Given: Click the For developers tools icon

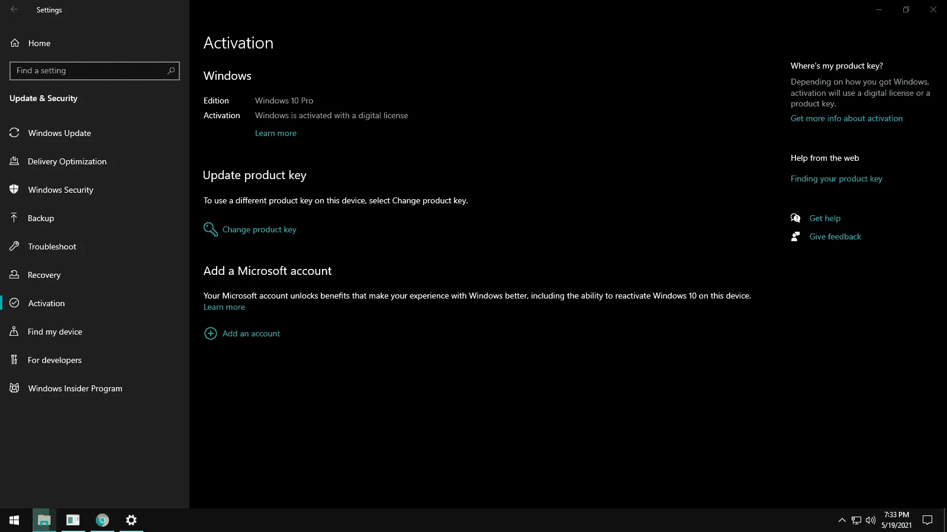Looking at the screenshot, I should (x=15, y=360).
